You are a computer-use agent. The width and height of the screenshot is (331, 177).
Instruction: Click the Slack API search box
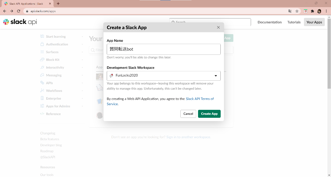tap(210, 22)
